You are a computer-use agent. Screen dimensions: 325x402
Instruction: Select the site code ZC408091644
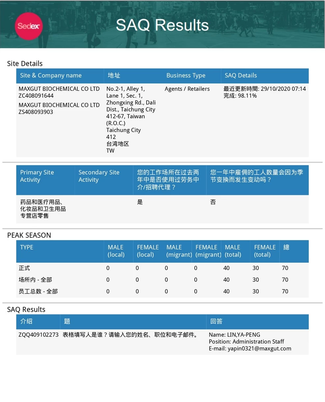(36, 96)
